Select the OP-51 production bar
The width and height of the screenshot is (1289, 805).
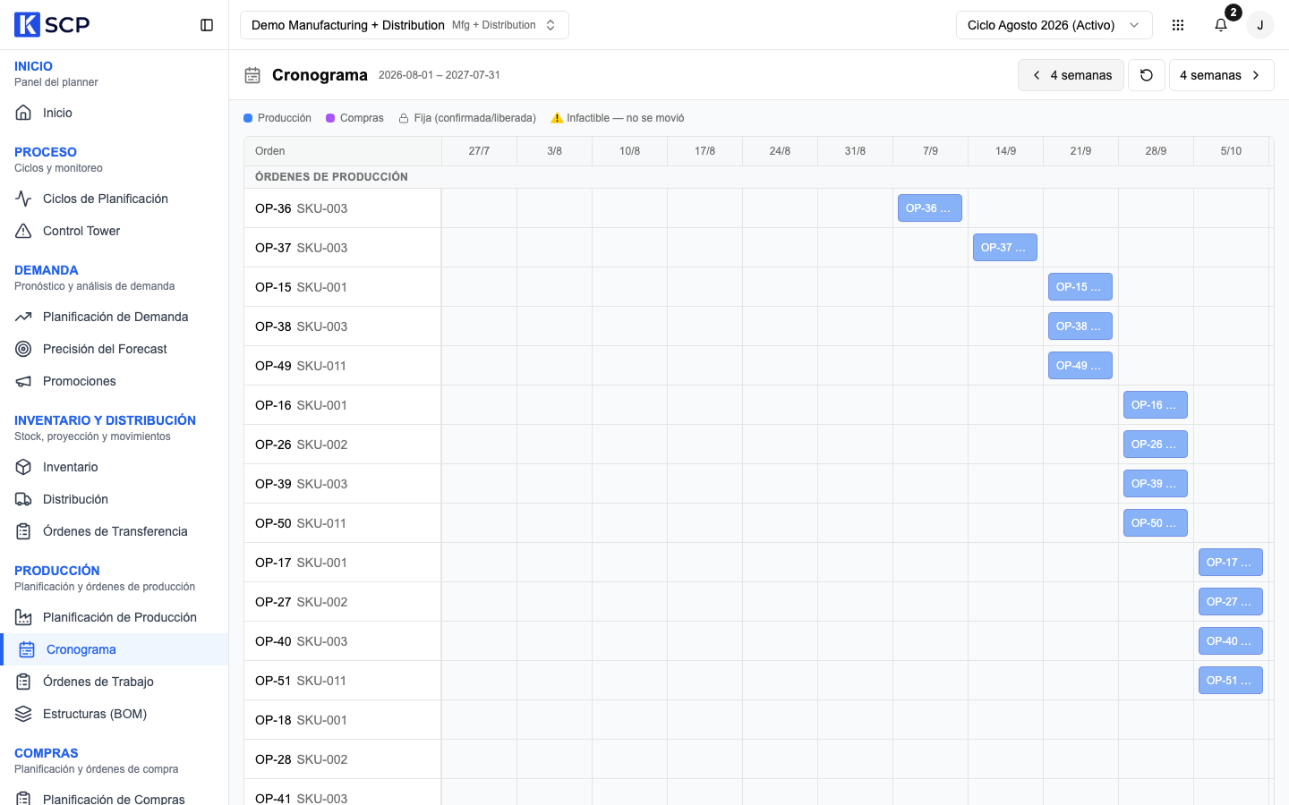point(1231,680)
